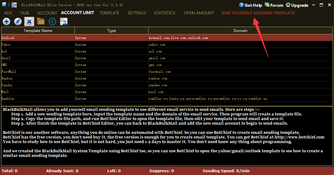The width and height of the screenshot is (334, 175).
Task: Click the X delete template icon
Action: (29, 21)
